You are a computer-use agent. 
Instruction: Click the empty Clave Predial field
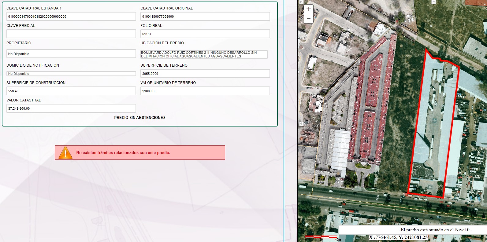coord(71,34)
